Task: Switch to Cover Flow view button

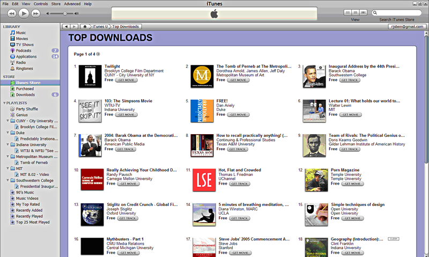Action: (363, 12)
